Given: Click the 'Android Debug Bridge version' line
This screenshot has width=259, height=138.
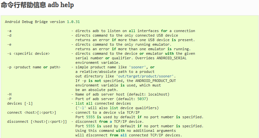Looking at the screenshot, I should pyautogui.click(x=42, y=22).
